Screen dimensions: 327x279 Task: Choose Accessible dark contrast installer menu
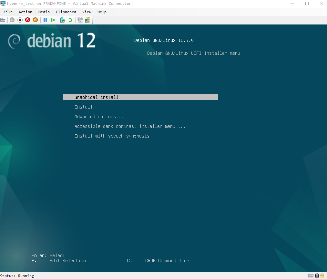tap(130, 126)
